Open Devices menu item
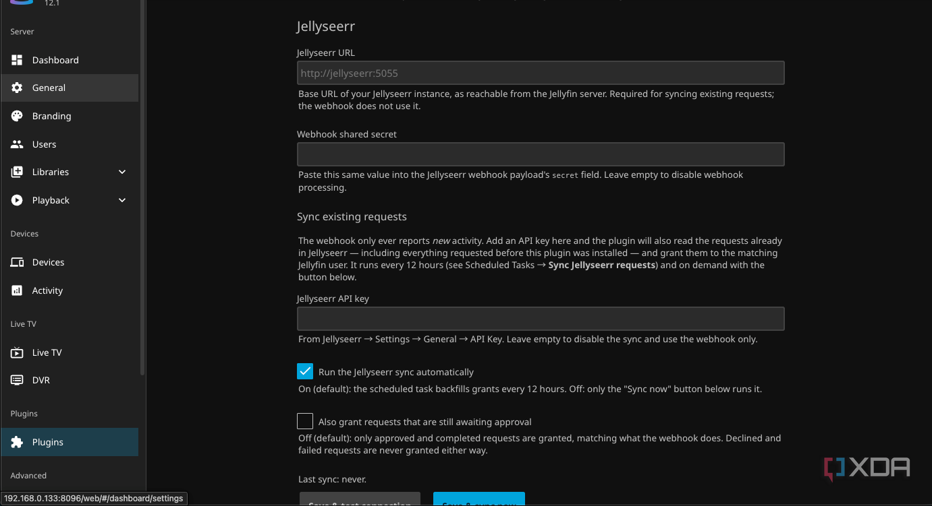Viewport: 932px width, 506px height. [x=70, y=262]
